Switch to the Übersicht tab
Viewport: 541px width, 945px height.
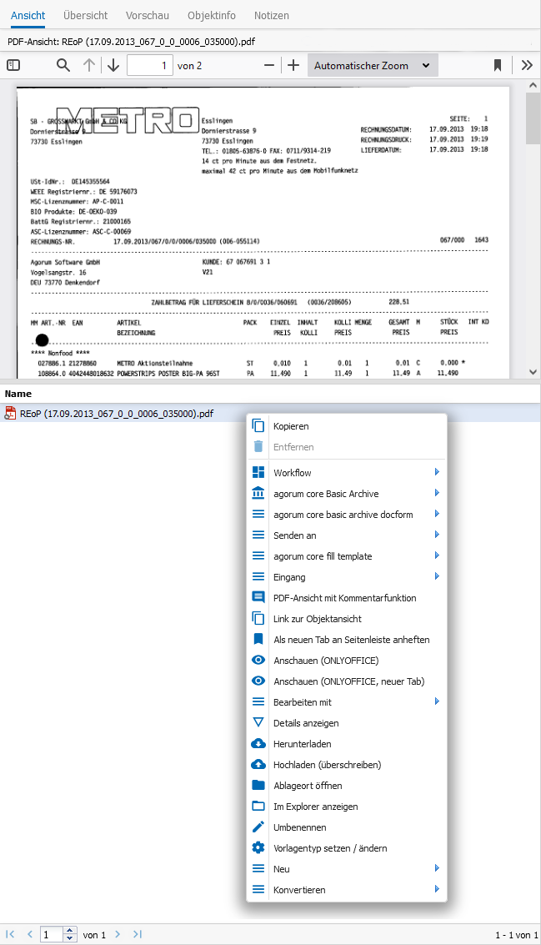(x=86, y=16)
